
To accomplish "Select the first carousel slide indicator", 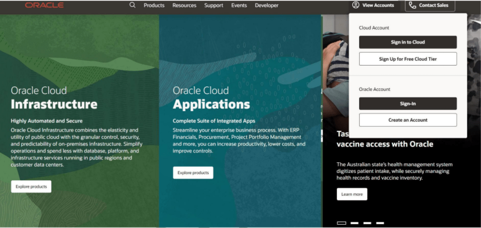I will [x=341, y=223].
